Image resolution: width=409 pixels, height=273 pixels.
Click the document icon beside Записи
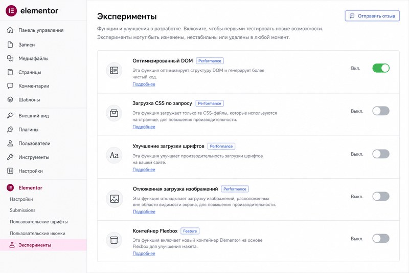click(x=10, y=45)
